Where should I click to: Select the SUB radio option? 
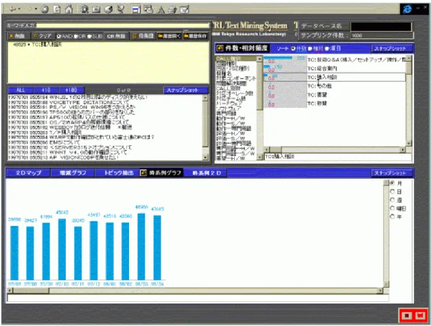[x=89, y=36]
